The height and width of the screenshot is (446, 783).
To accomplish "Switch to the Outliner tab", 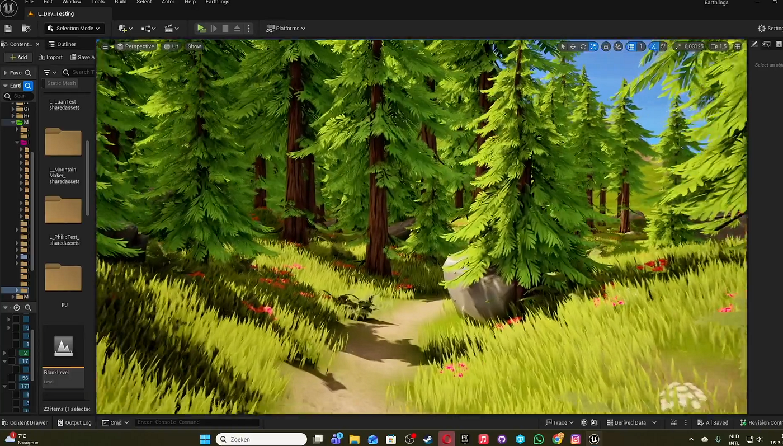I will click(x=63, y=44).
